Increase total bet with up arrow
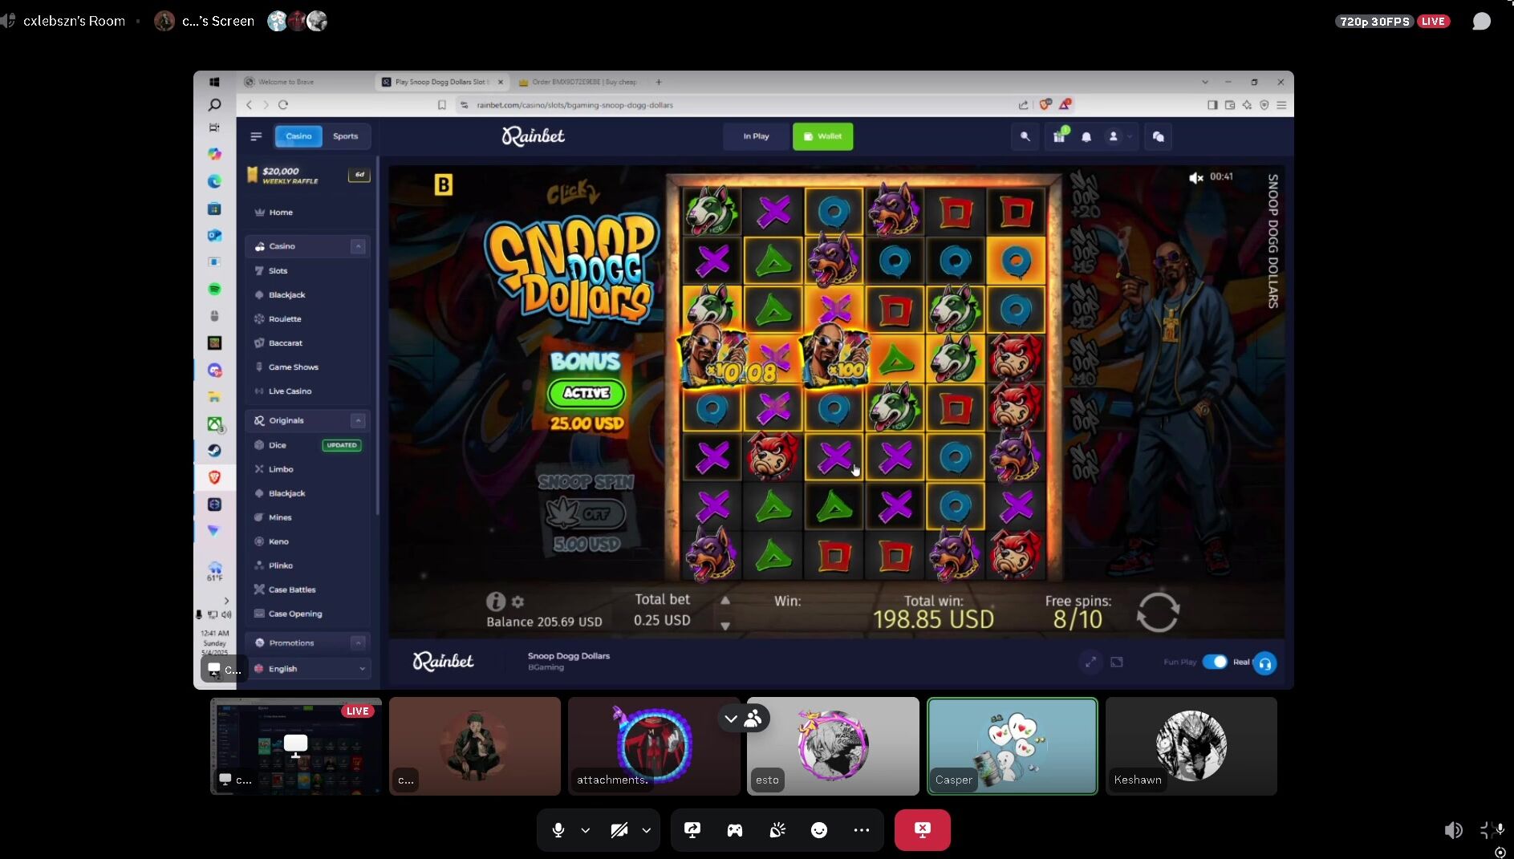The image size is (1514, 859). pos(725,600)
